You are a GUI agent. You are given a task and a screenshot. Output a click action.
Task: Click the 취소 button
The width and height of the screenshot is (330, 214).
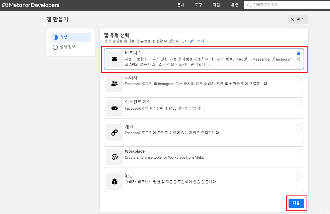pos(298,20)
